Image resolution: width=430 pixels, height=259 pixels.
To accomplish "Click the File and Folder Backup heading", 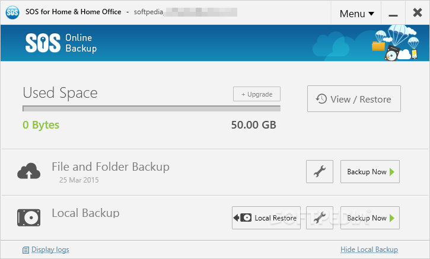I will coord(110,167).
